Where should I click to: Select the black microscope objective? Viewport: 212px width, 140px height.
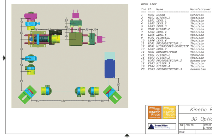pos(55,33)
